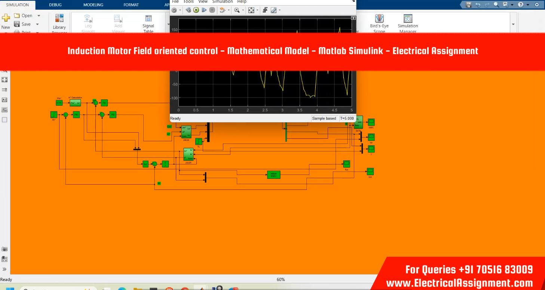Viewport: 545px width, 290px height.
Task: Click the Save icon in quick access toolbar
Action: [x=469, y=5]
